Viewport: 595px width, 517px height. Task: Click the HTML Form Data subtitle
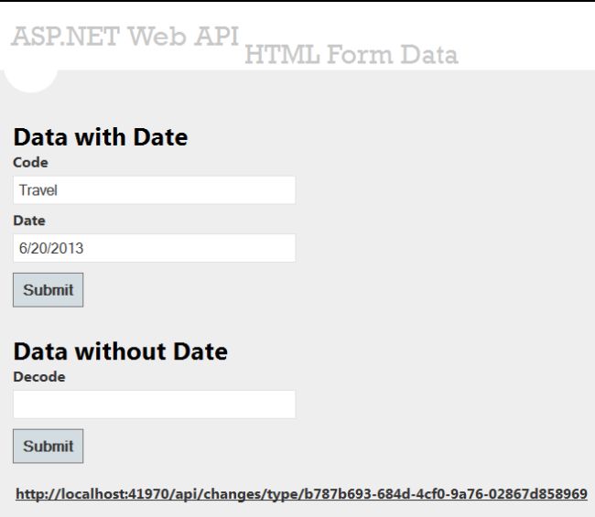[x=352, y=55]
